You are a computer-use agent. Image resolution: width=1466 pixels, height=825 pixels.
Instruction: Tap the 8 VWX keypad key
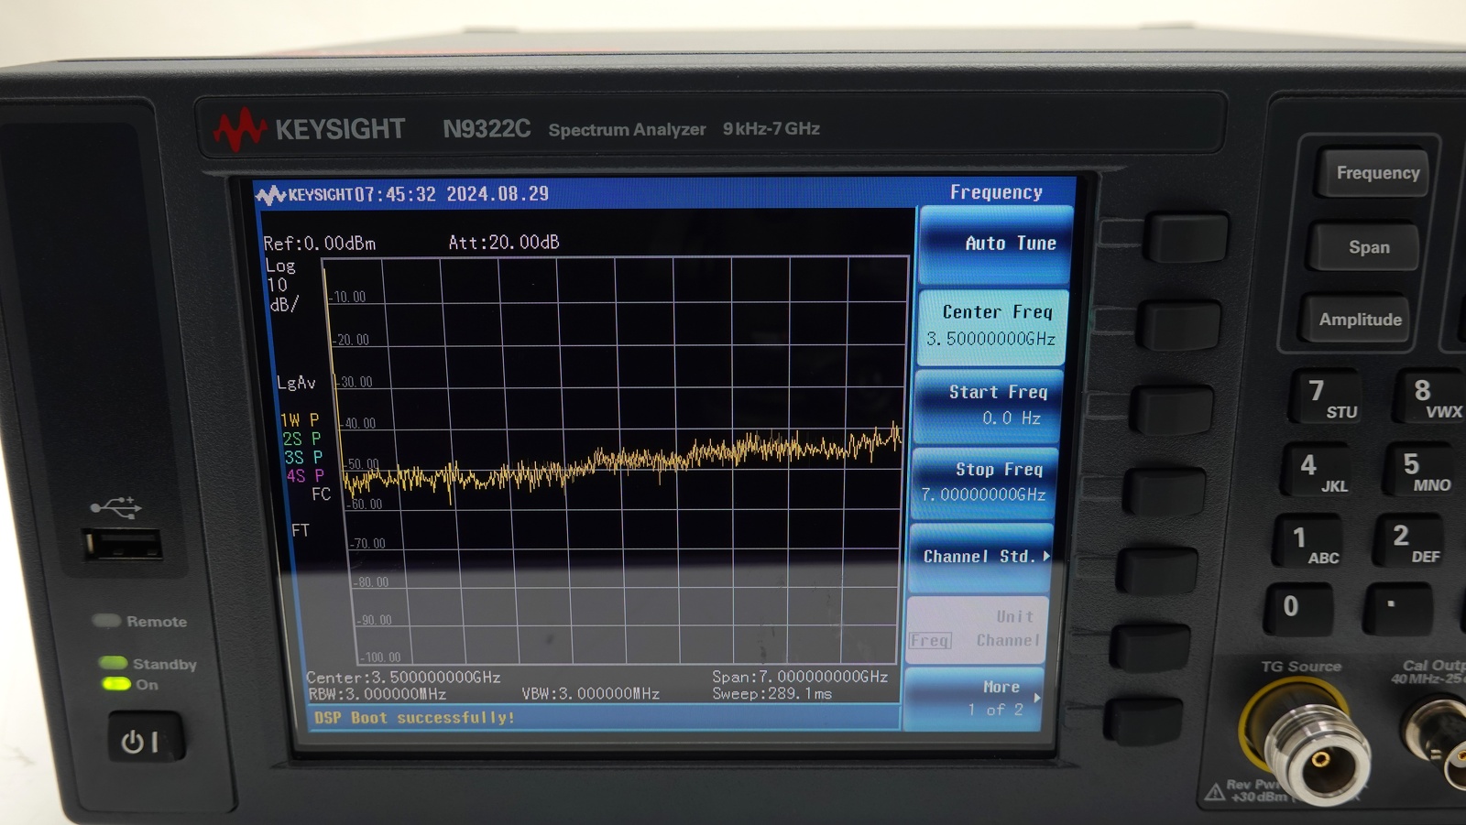[1431, 396]
